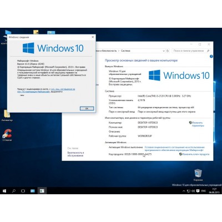Open Изменить параметры link
The height and width of the screenshot is (222, 222).
click(198, 124)
